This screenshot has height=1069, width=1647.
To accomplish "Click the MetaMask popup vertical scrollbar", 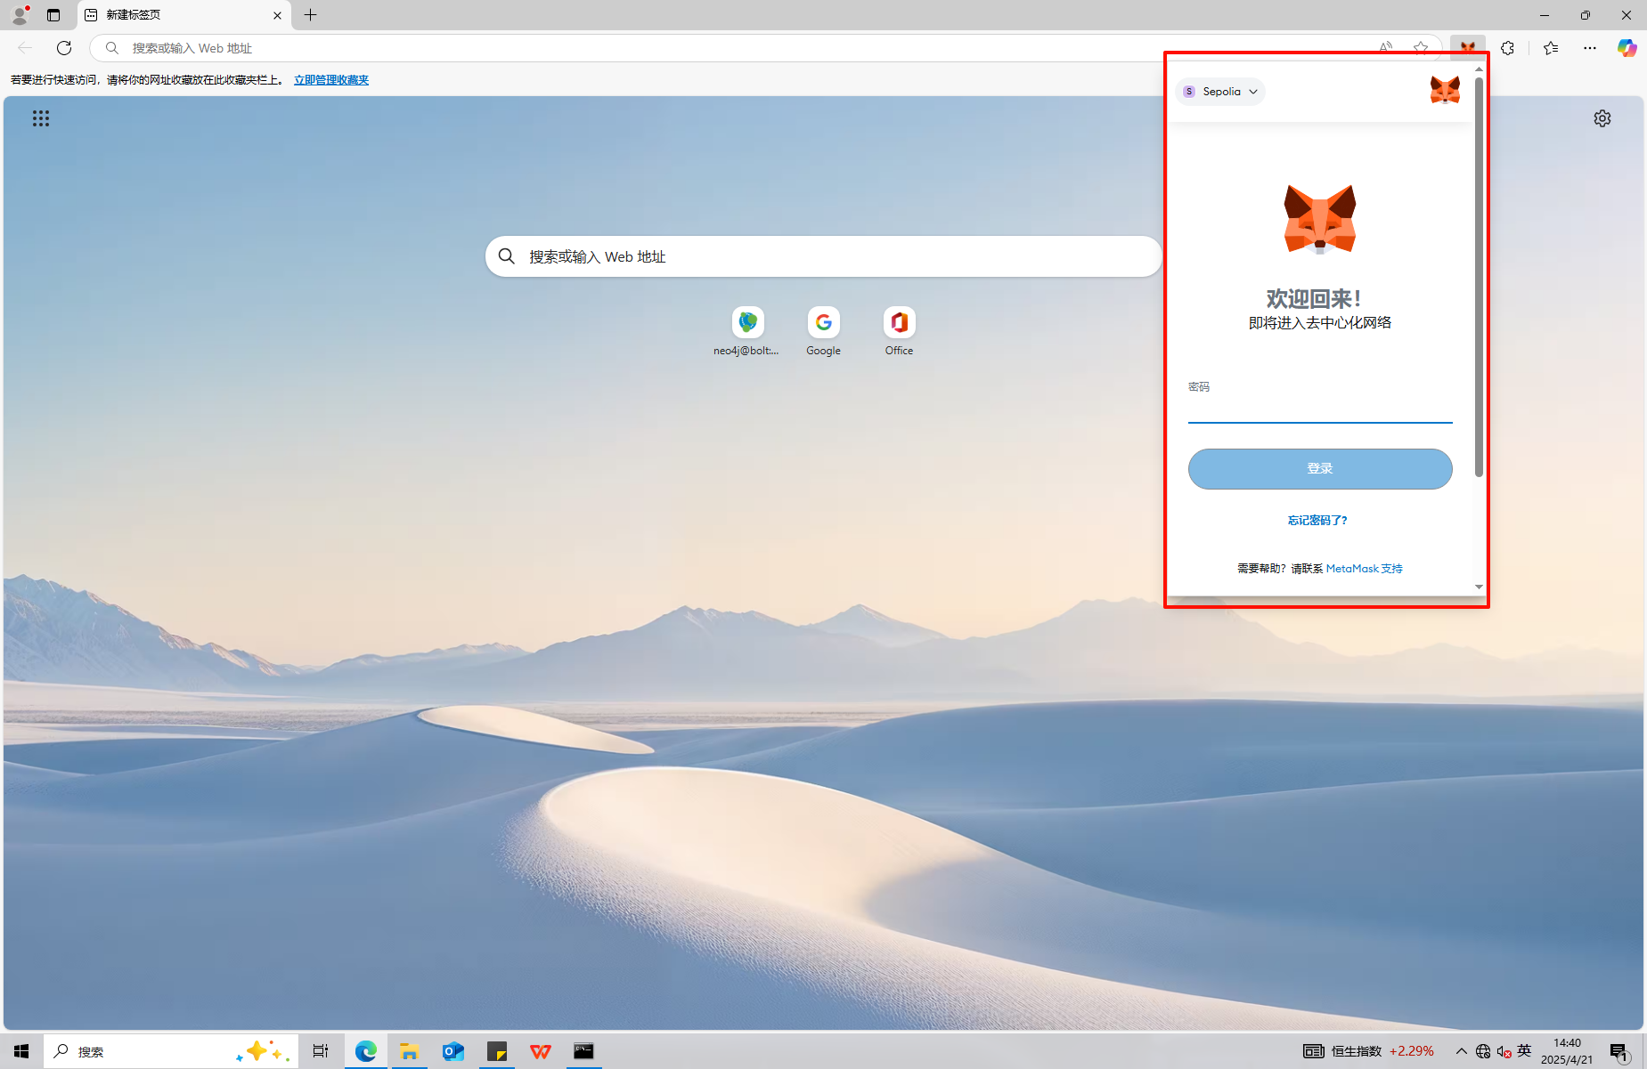I will coord(1479,278).
